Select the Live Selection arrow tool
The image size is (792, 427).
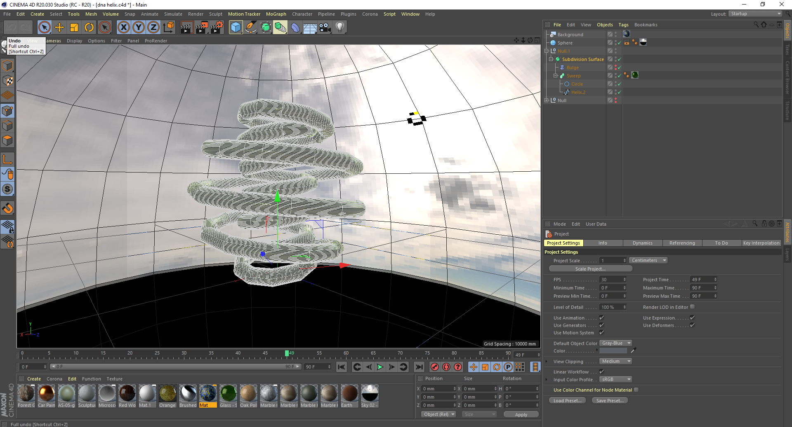(x=44, y=28)
